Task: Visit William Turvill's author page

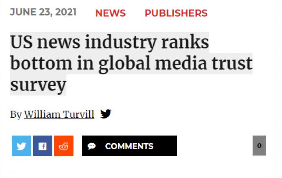Action: (x=59, y=114)
